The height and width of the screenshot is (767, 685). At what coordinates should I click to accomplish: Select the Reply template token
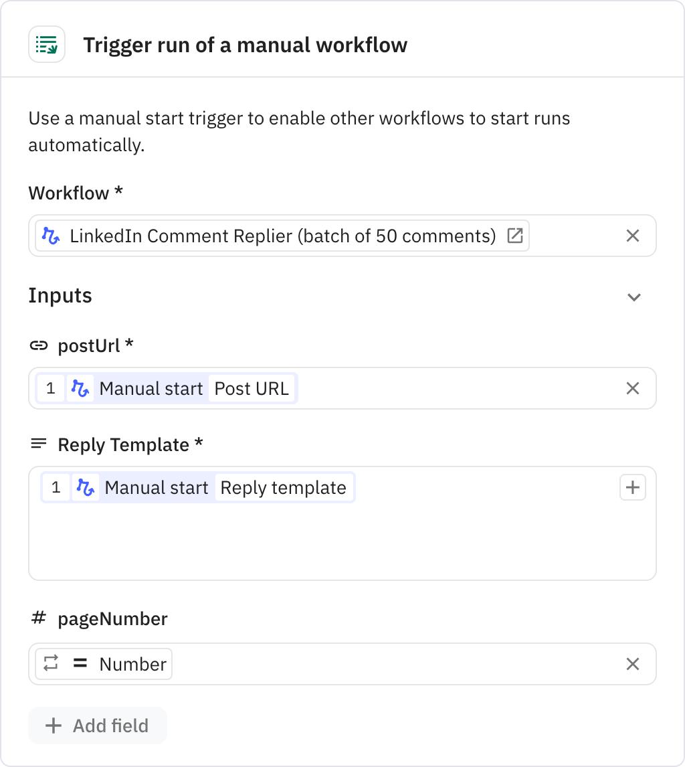tap(284, 487)
